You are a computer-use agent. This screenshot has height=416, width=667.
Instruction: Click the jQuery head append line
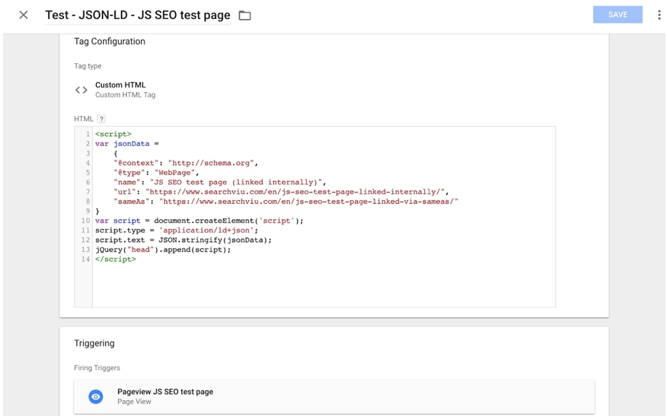pyautogui.click(x=163, y=249)
